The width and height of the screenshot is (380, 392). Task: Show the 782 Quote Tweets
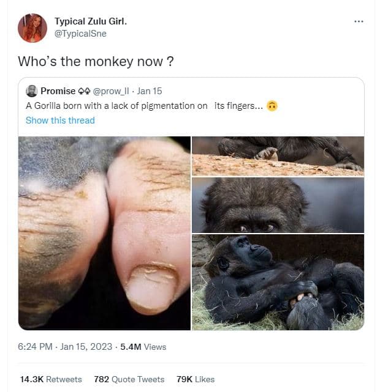(129, 379)
